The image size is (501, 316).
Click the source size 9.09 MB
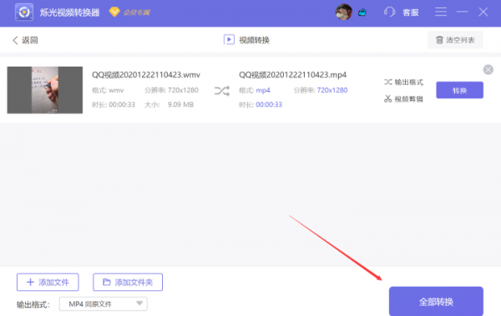[180, 105]
